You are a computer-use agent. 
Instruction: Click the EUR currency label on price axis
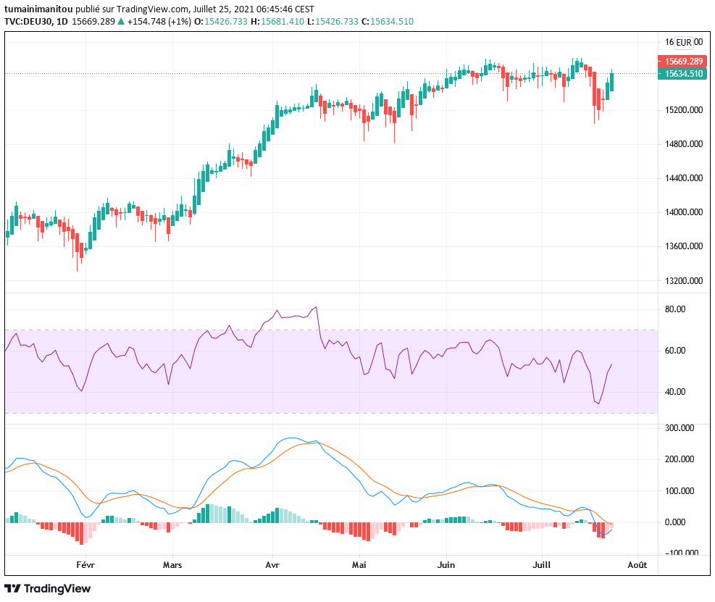pos(684,43)
